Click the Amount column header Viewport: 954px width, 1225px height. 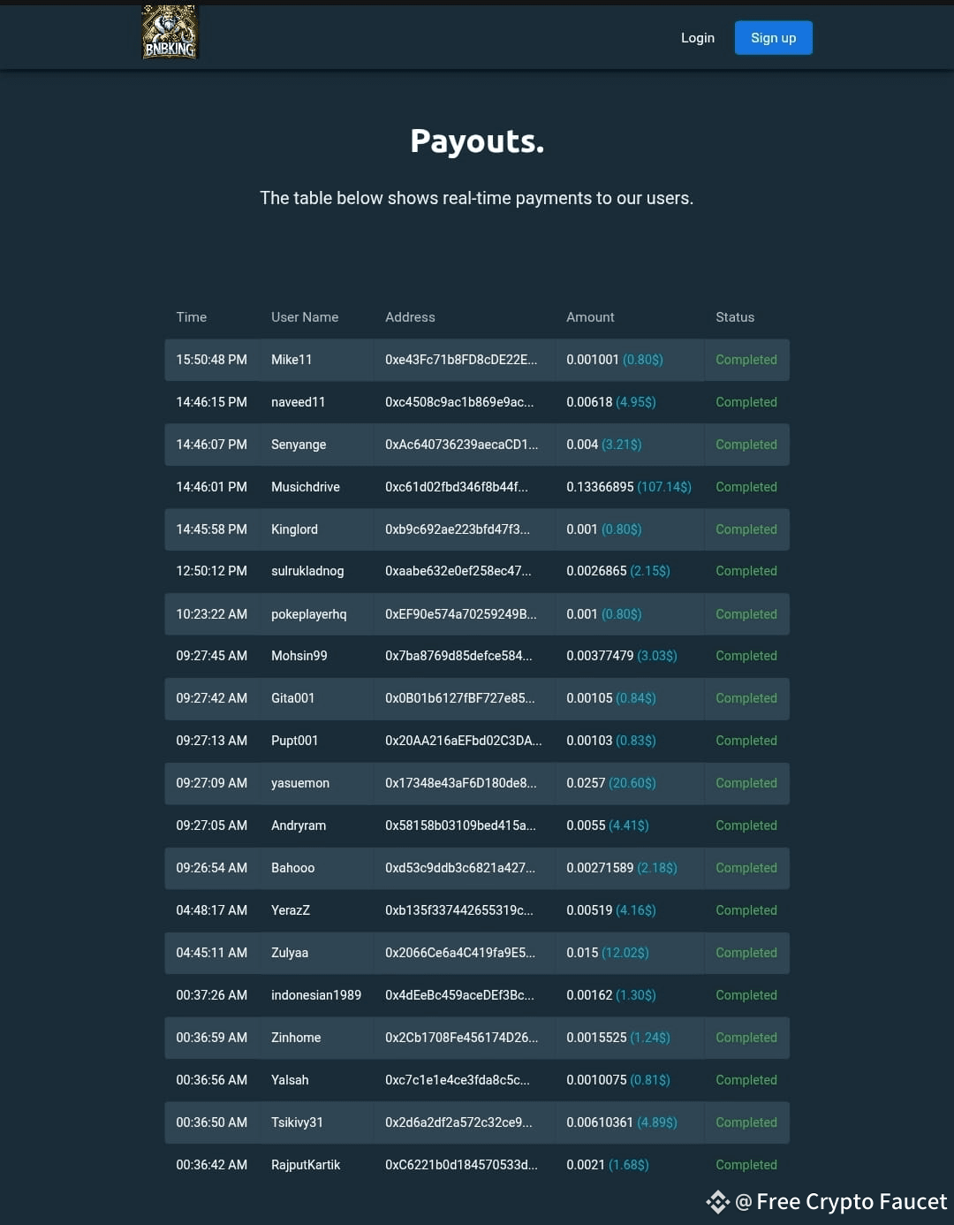590,317
